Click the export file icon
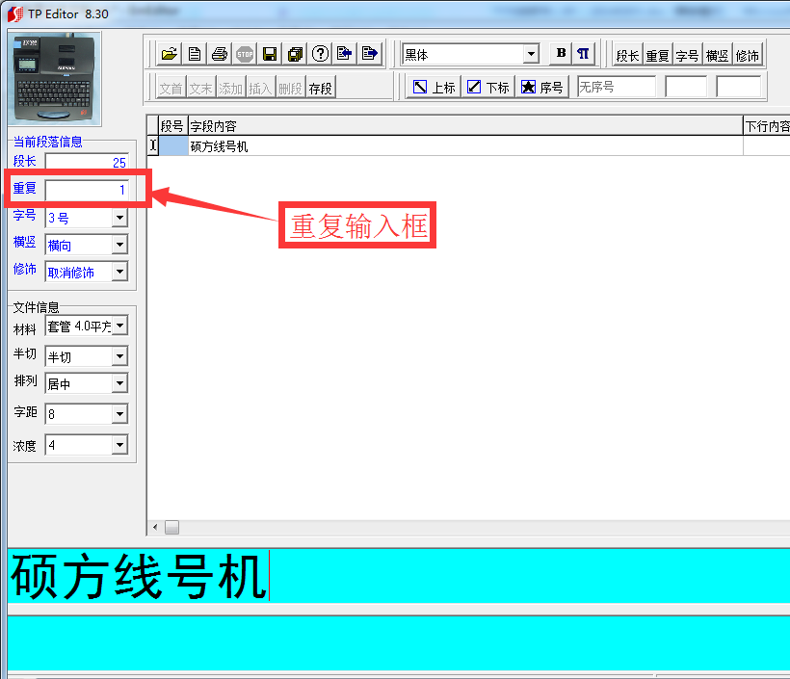This screenshot has height=679, width=790. pyautogui.click(x=369, y=54)
